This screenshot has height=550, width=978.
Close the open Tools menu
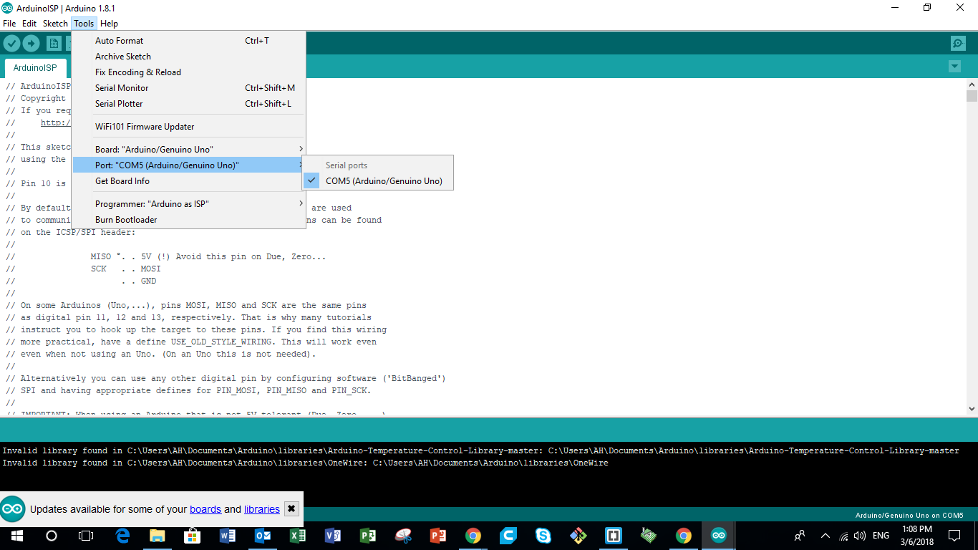tap(84, 24)
